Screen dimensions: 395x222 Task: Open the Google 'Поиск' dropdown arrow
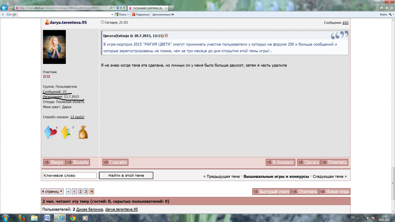[128, 14]
